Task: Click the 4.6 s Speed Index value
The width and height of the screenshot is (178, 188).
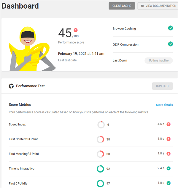Action: [161, 124]
